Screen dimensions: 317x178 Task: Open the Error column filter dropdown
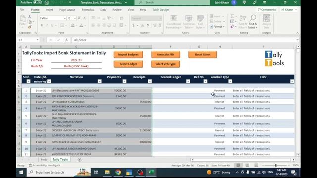tap(292, 81)
